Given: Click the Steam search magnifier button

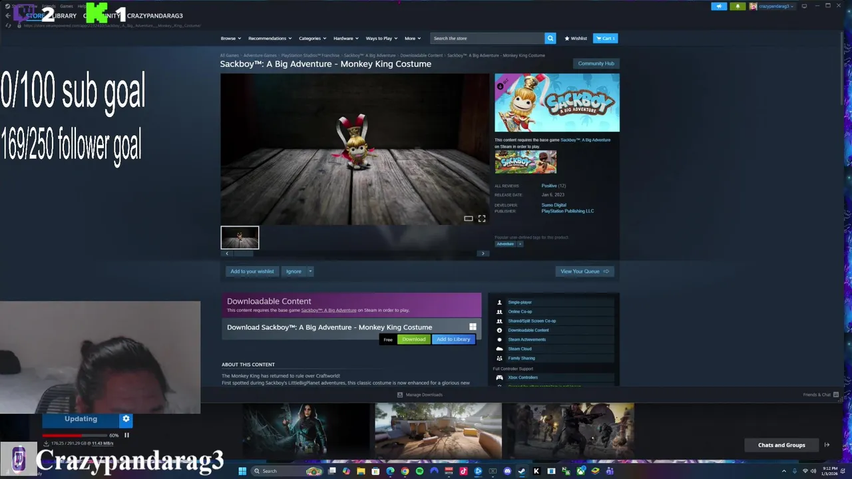Looking at the screenshot, I should [550, 38].
